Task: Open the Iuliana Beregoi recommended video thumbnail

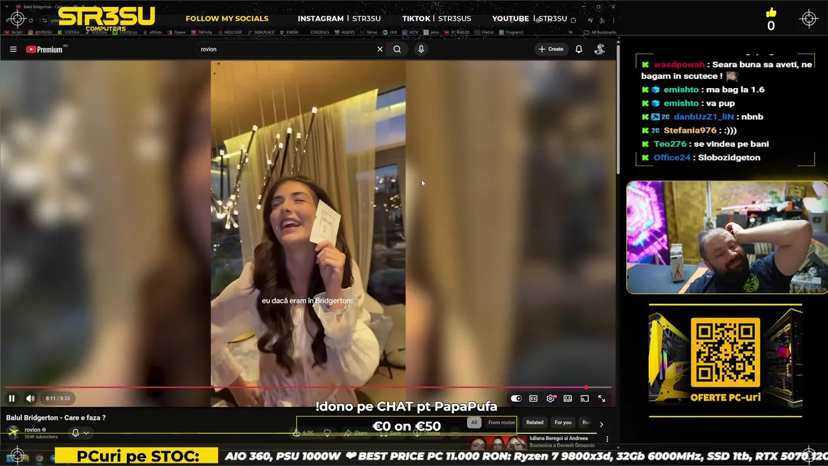Action: pos(497,443)
